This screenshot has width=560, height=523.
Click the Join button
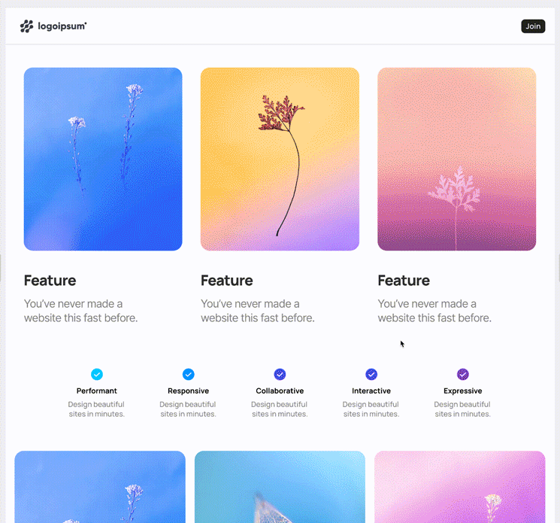pyautogui.click(x=533, y=26)
